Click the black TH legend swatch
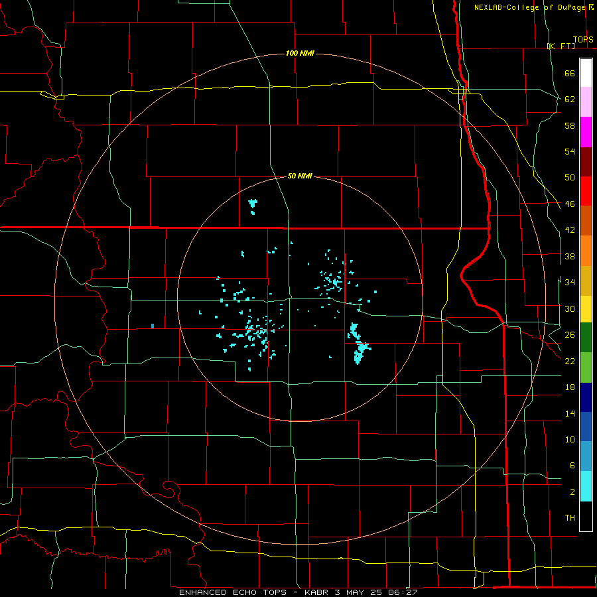The image size is (597, 597). click(586, 516)
